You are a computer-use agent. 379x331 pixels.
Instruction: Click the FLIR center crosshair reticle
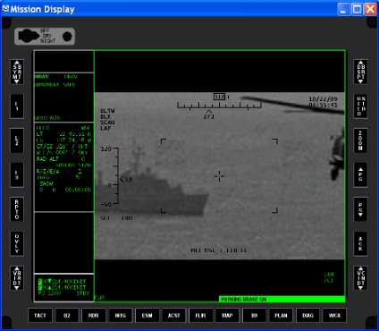(219, 176)
